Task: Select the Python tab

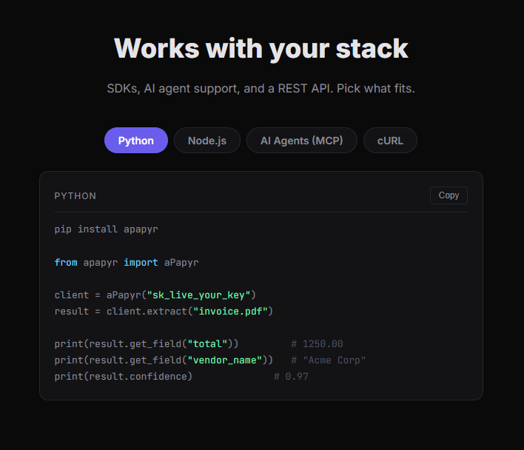Action: click(x=136, y=141)
